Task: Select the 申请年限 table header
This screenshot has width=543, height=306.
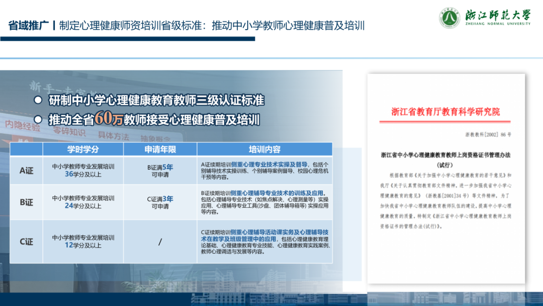Action: [x=160, y=149]
